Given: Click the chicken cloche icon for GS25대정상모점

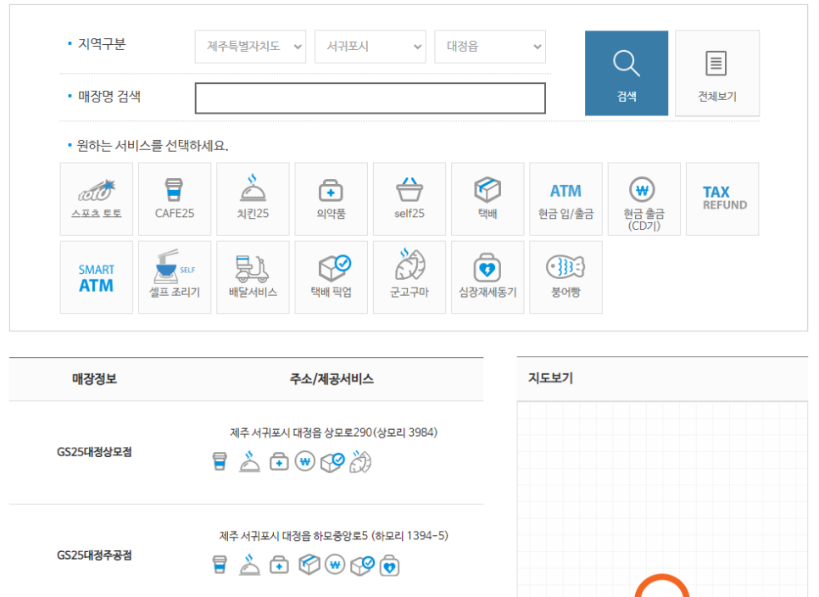Looking at the screenshot, I should [x=249, y=461].
